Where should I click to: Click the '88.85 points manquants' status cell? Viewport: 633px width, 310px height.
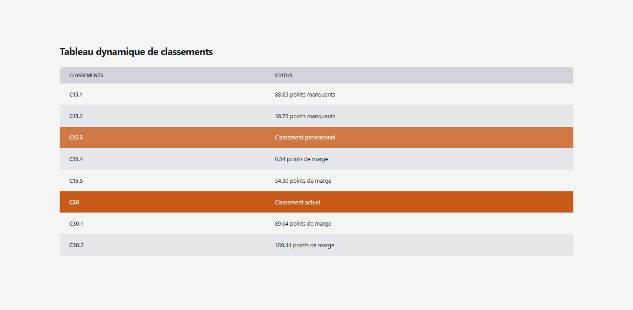pos(305,95)
